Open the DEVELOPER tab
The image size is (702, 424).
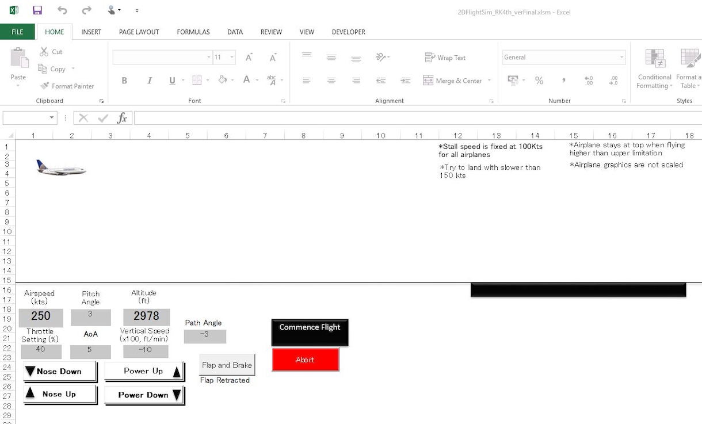pos(349,32)
